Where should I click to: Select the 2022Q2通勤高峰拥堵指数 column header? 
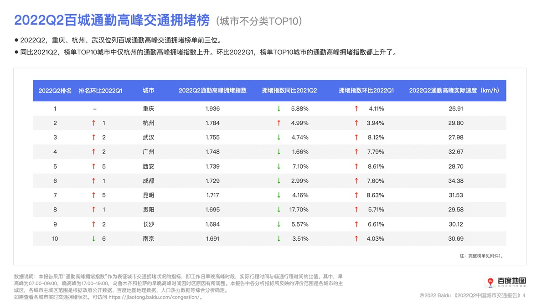point(212,91)
